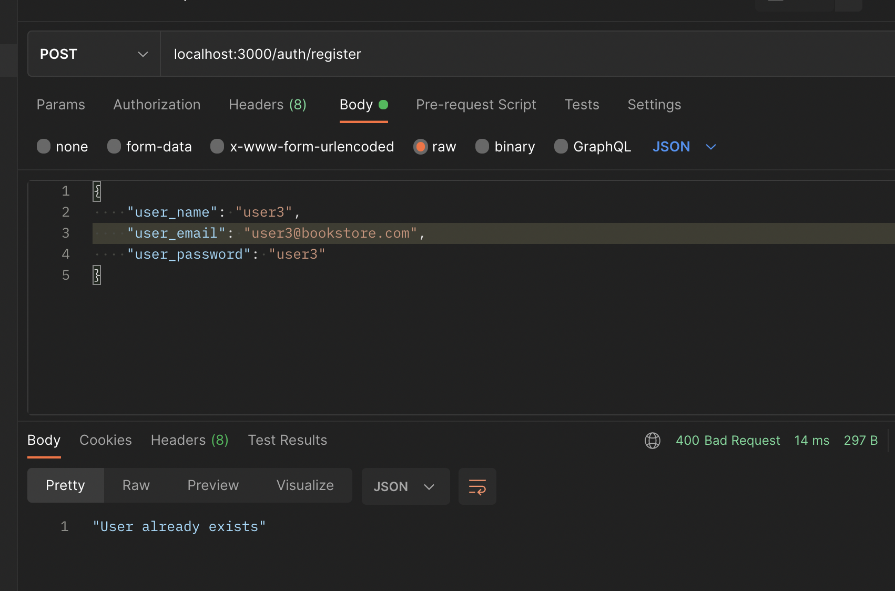The width and height of the screenshot is (895, 591).
Task: Select the raw body radio button
Action: click(420, 146)
